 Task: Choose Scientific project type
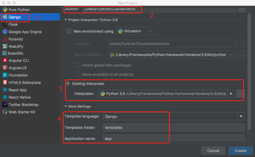pos(30,53)
